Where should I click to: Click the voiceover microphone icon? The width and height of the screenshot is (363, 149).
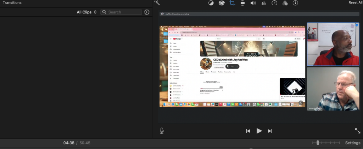click(162, 131)
